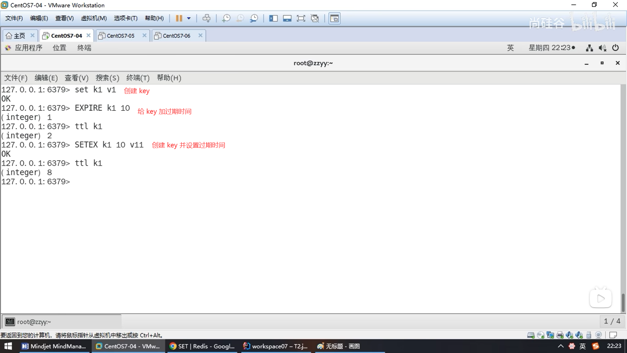
Task: Click the root@zzyy:~ taskbar window button
Action: (34, 322)
